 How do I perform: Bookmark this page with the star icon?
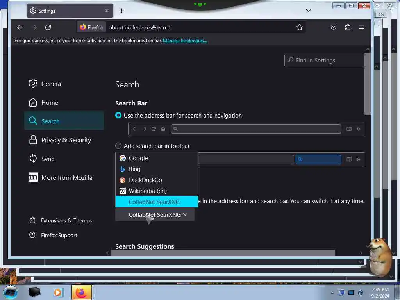tap(300, 27)
